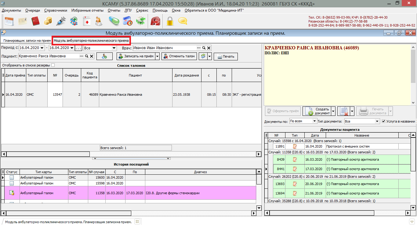Open the 'Справочники' menu
Image resolution: width=417 pixels, height=225 pixels.
point(56,10)
